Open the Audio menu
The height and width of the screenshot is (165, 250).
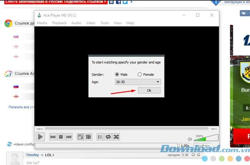click(76, 23)
